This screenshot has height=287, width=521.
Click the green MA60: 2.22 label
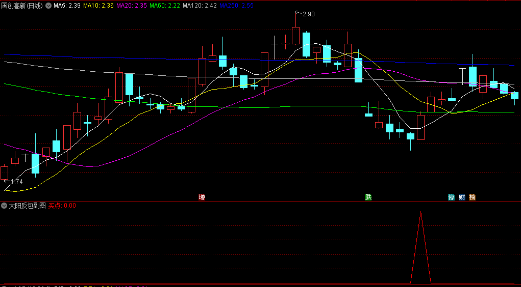coord(165,6)
